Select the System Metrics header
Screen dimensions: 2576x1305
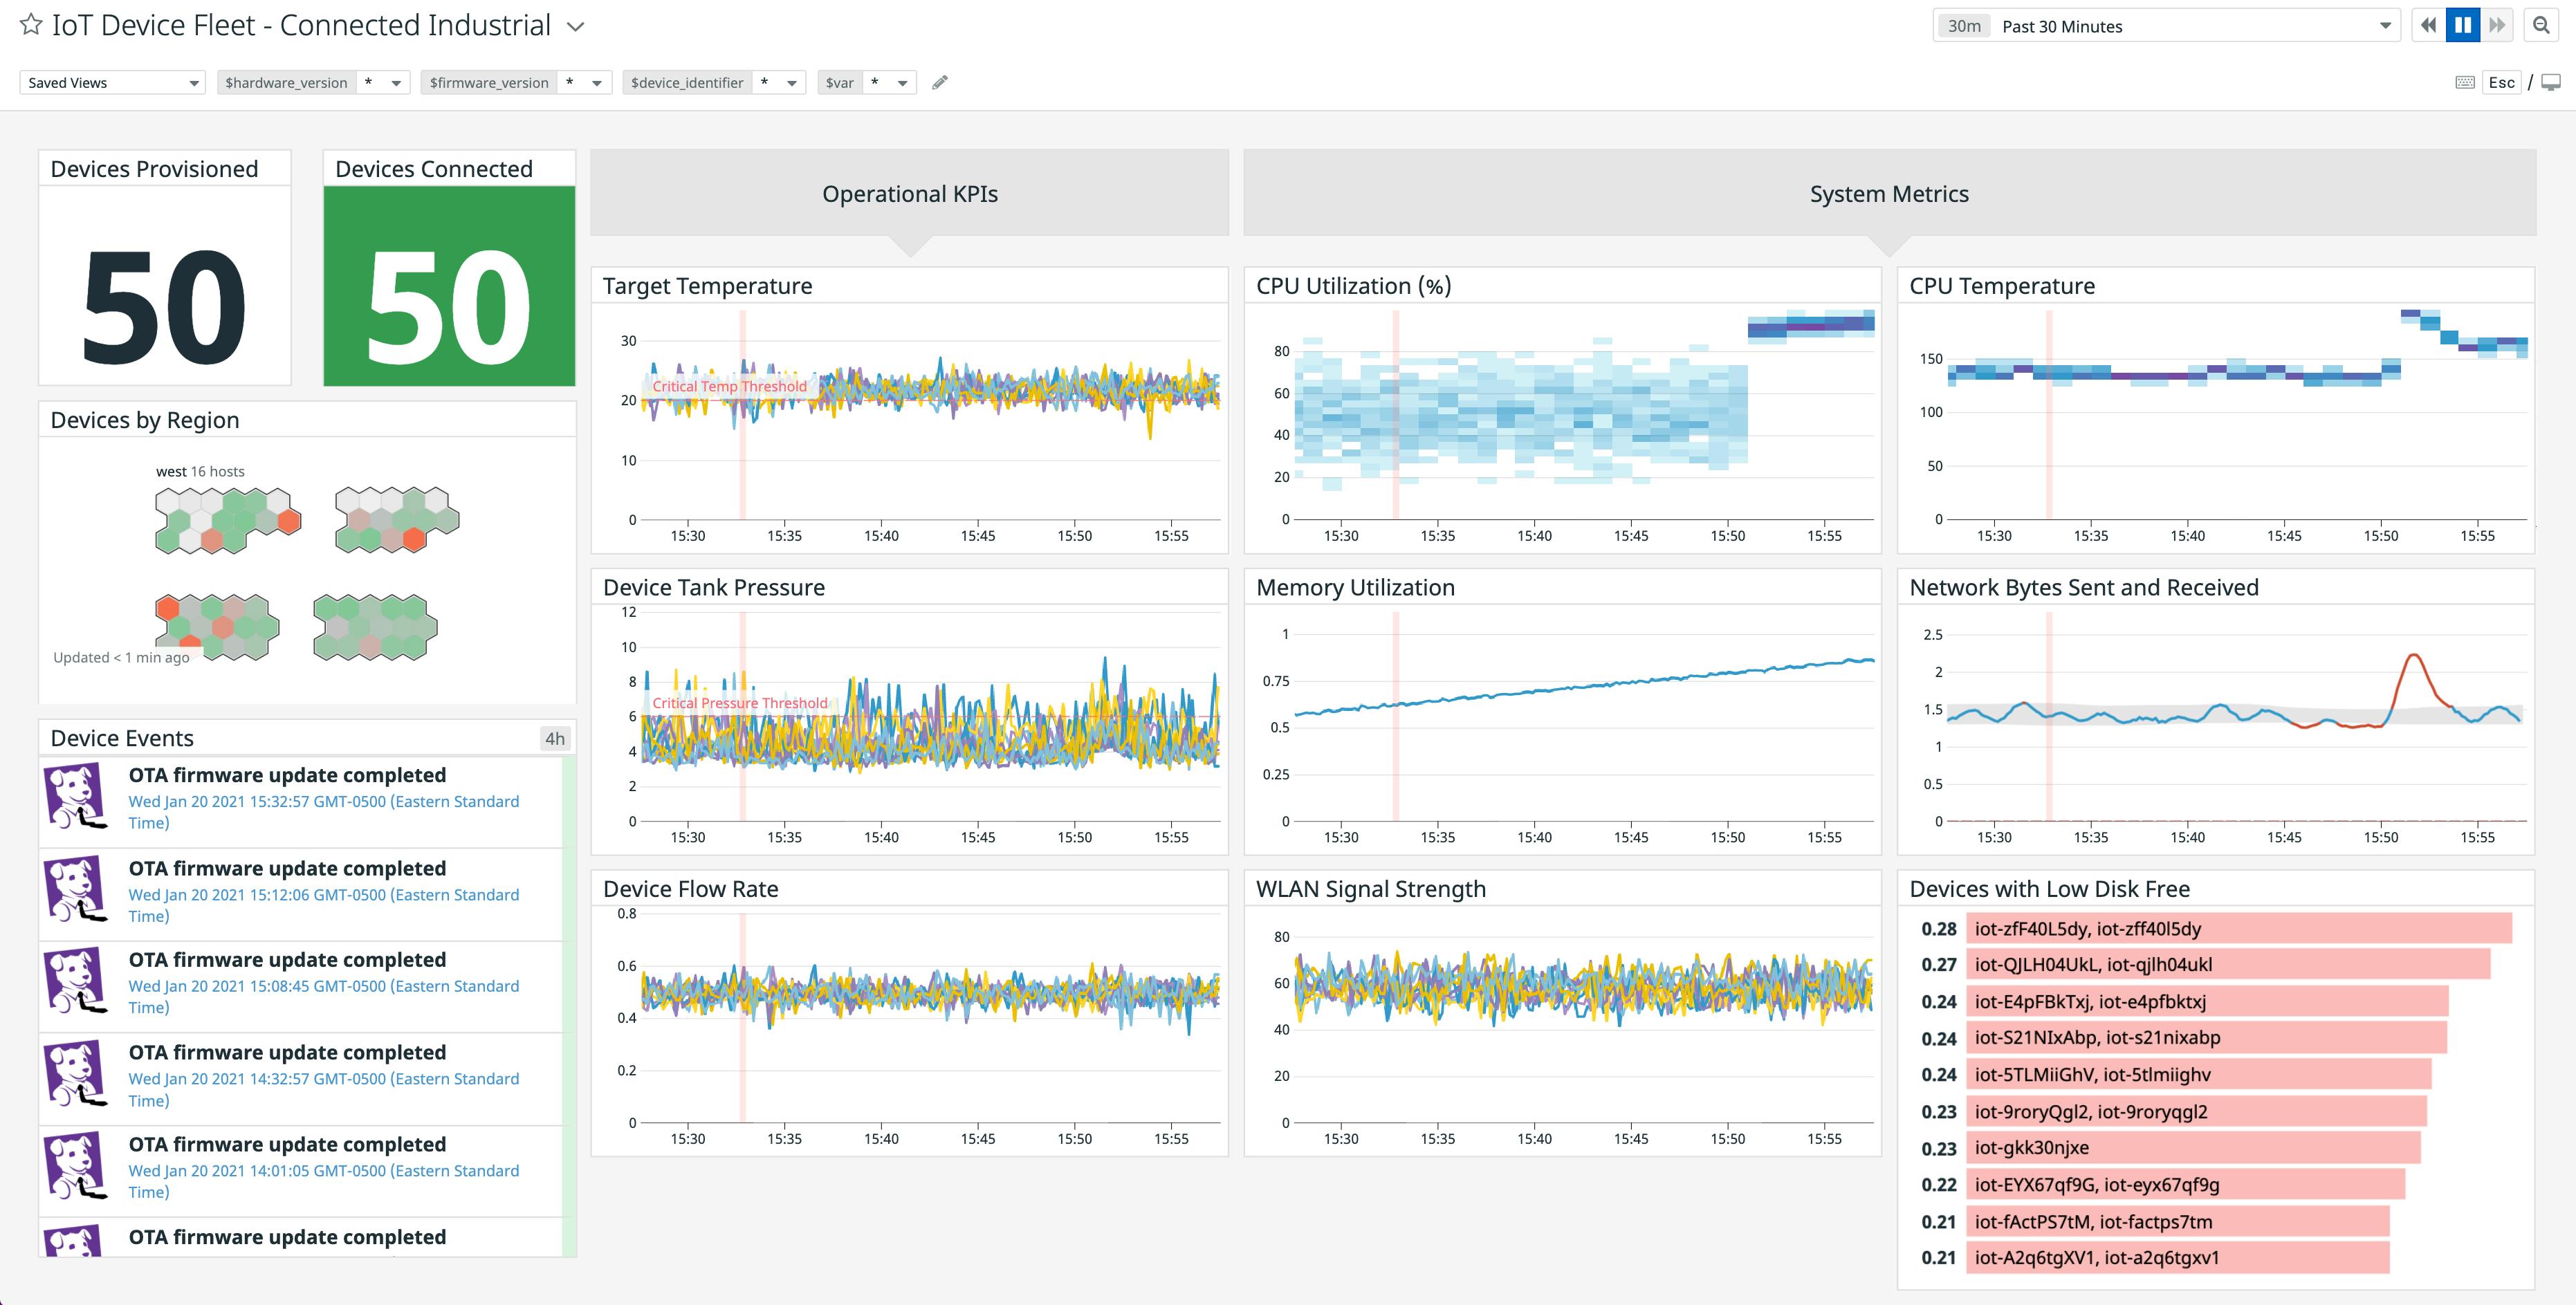[x=1887, y=193]
